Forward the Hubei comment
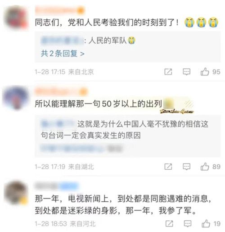 (168, 167)
